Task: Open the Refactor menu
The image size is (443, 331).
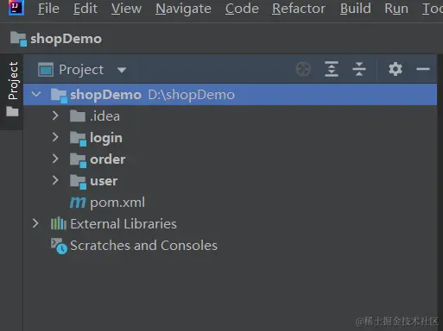Action: (x=299, y=9)
